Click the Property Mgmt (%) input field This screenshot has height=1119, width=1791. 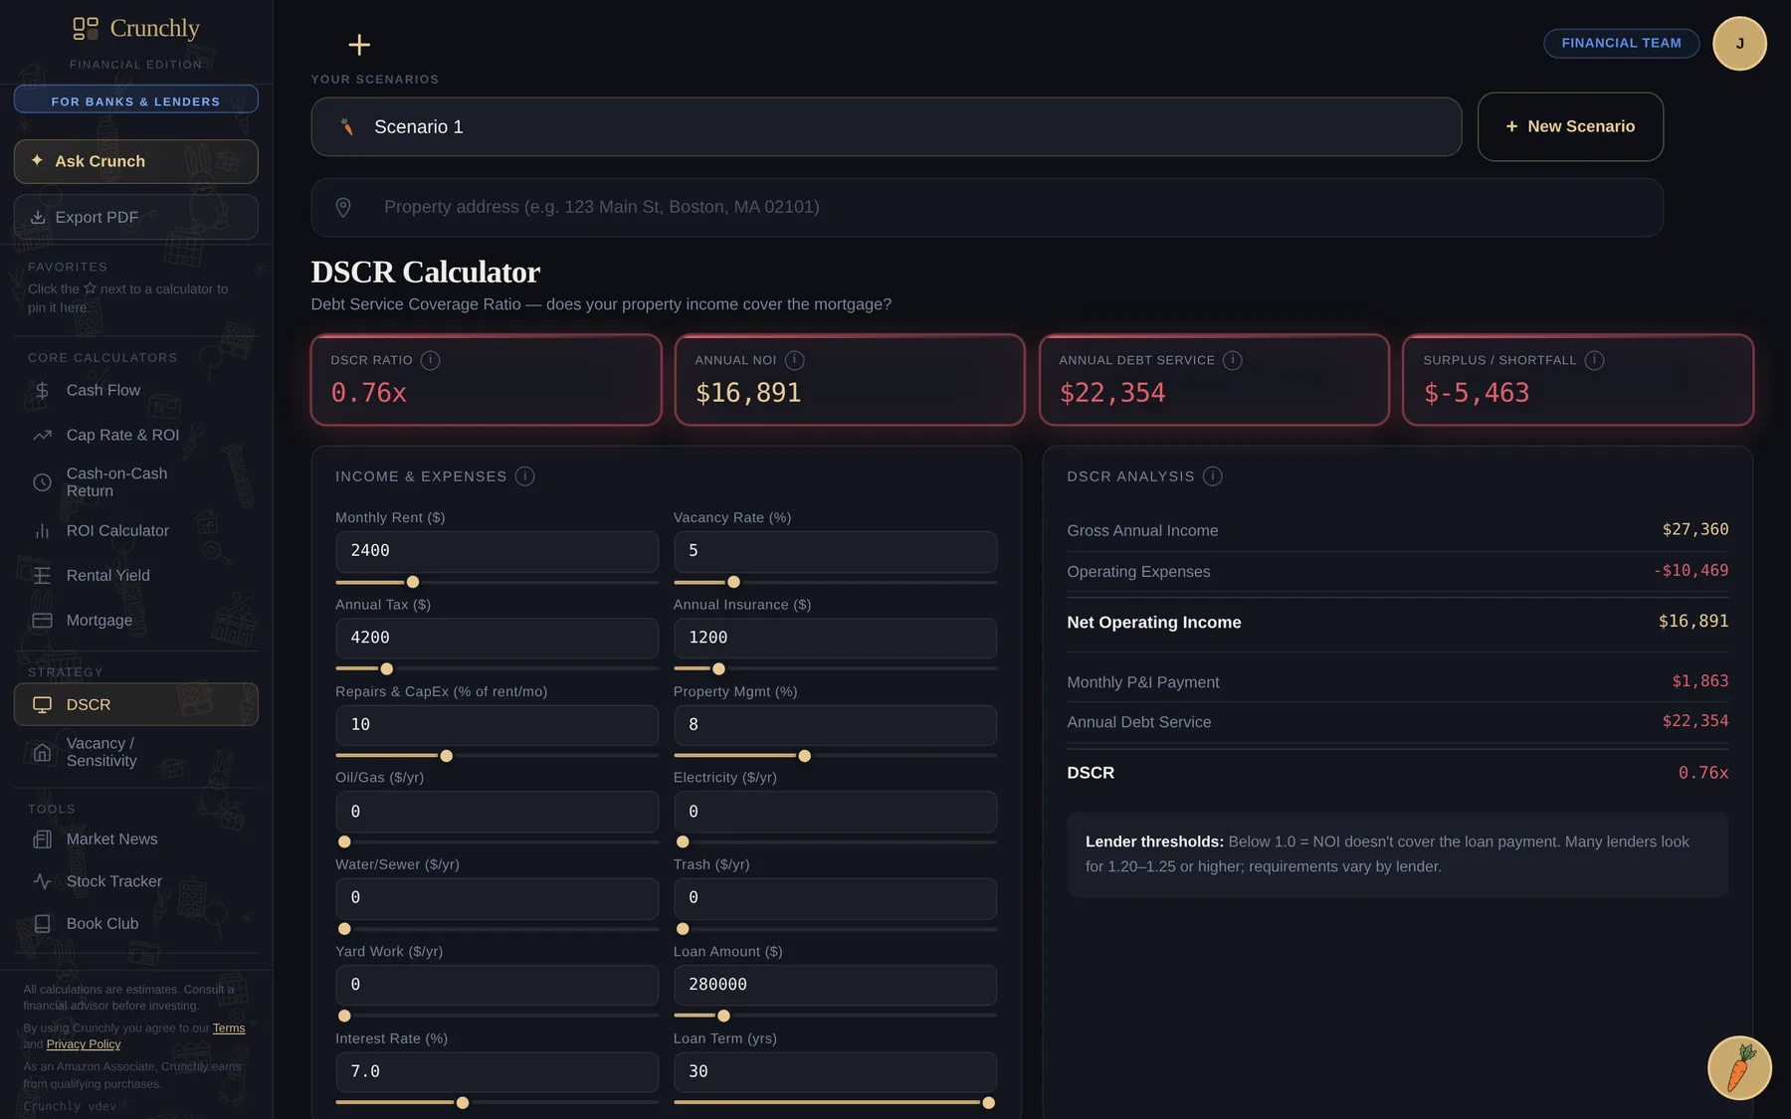point(835,725)
